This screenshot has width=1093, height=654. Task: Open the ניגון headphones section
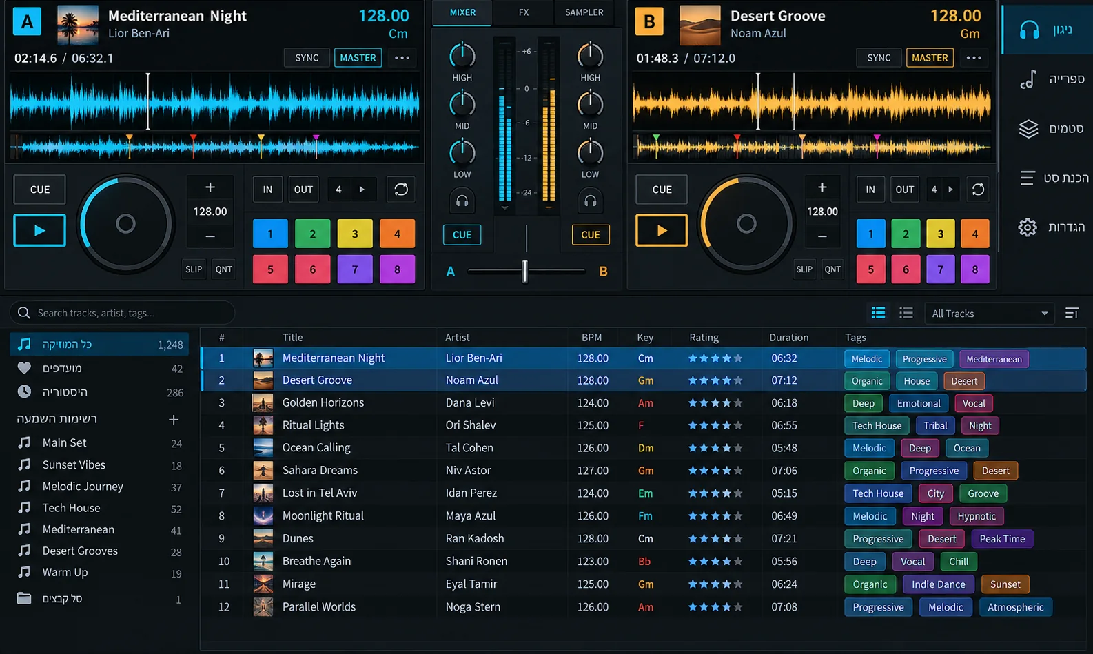coord(1048,30)
